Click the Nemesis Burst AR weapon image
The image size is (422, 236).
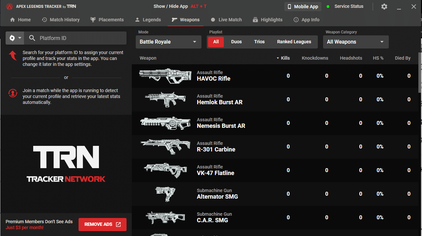(x=165, y=123)
